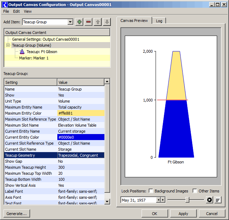
Task: Click the red minus remove item button
Action: 88,22
